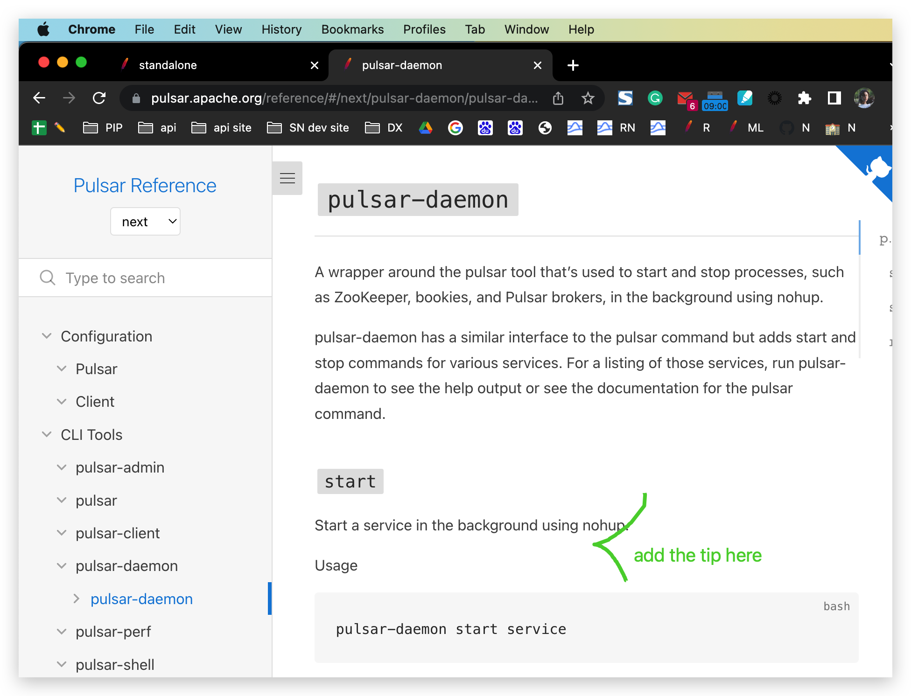
Task: Switch to the standalone tab
Action: coord(167,65)
